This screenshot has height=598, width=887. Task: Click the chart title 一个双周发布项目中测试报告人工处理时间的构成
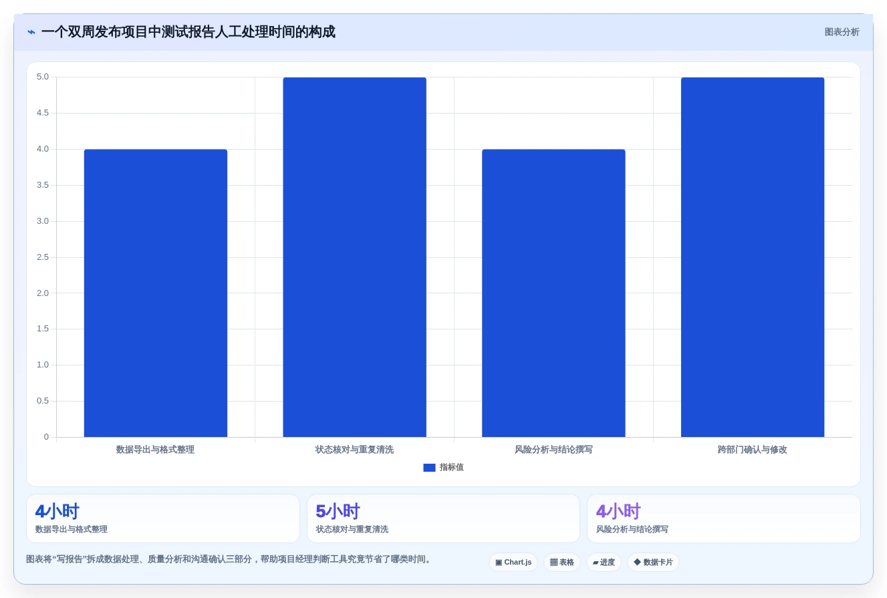(188, 32)
